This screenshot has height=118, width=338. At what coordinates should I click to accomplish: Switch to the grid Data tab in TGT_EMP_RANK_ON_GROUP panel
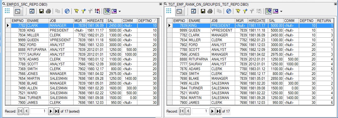(x=169, y=11)
